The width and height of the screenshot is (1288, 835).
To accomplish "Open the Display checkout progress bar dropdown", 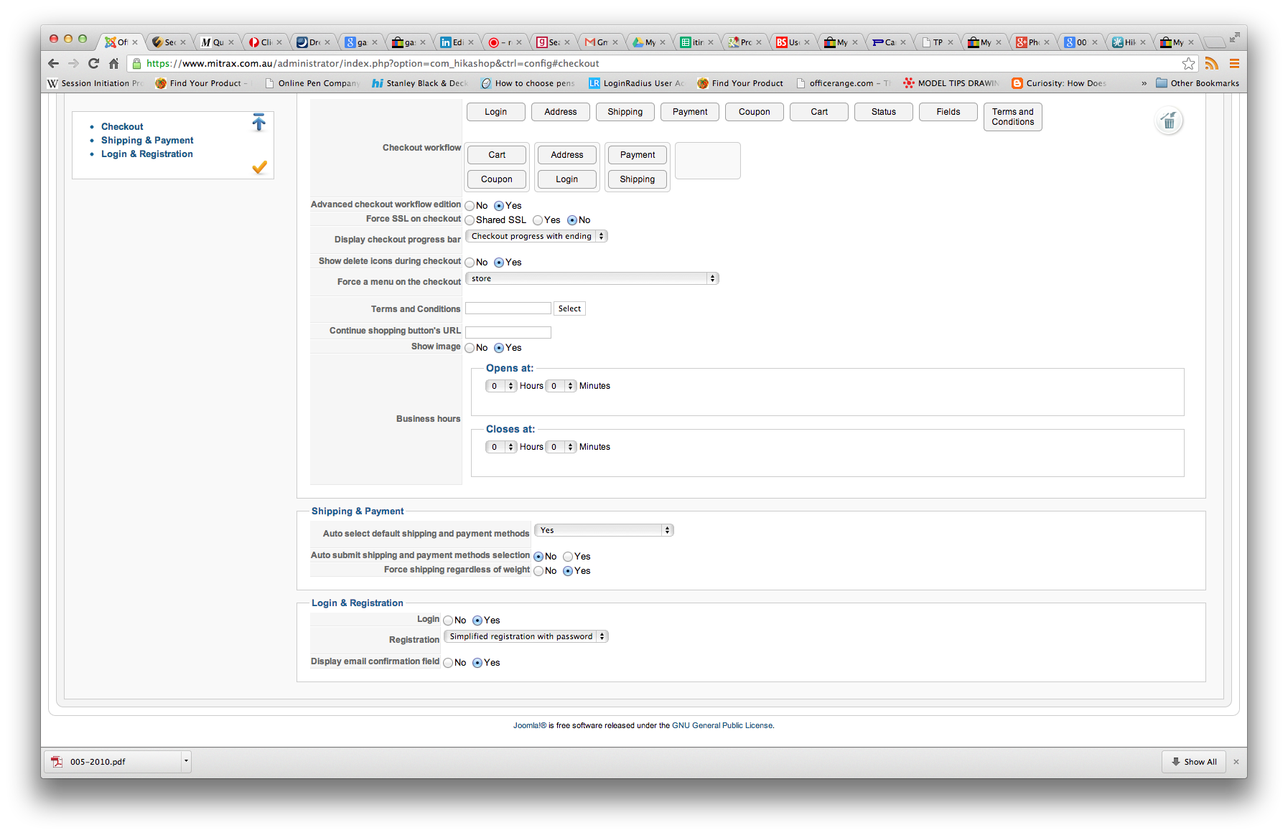I will [x=536, y=236].
